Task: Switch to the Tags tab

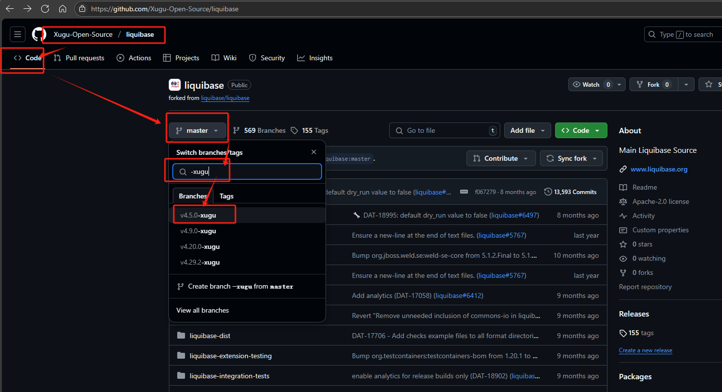Action: [226, 196]
